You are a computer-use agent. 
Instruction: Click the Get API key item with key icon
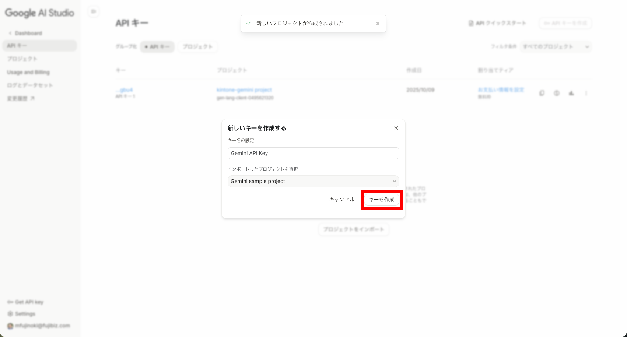tap(25, 302)
